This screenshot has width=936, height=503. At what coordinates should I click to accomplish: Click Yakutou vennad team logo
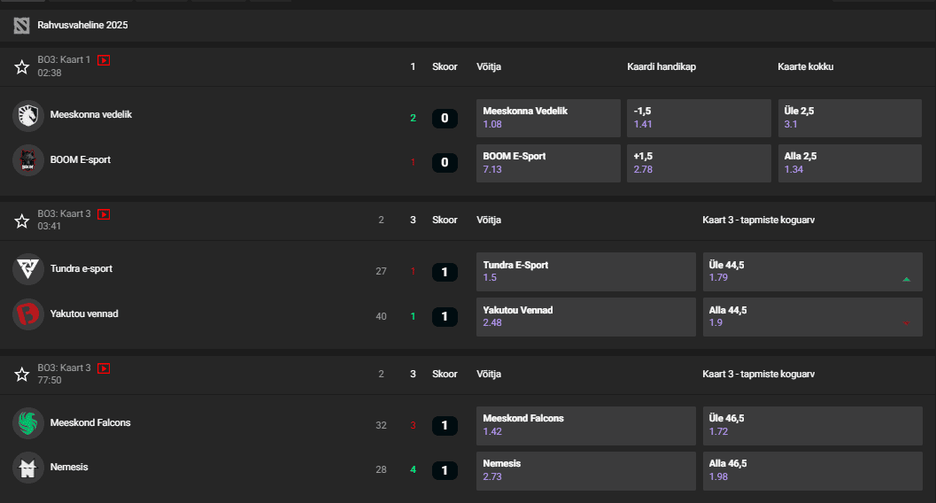[28, 313]
